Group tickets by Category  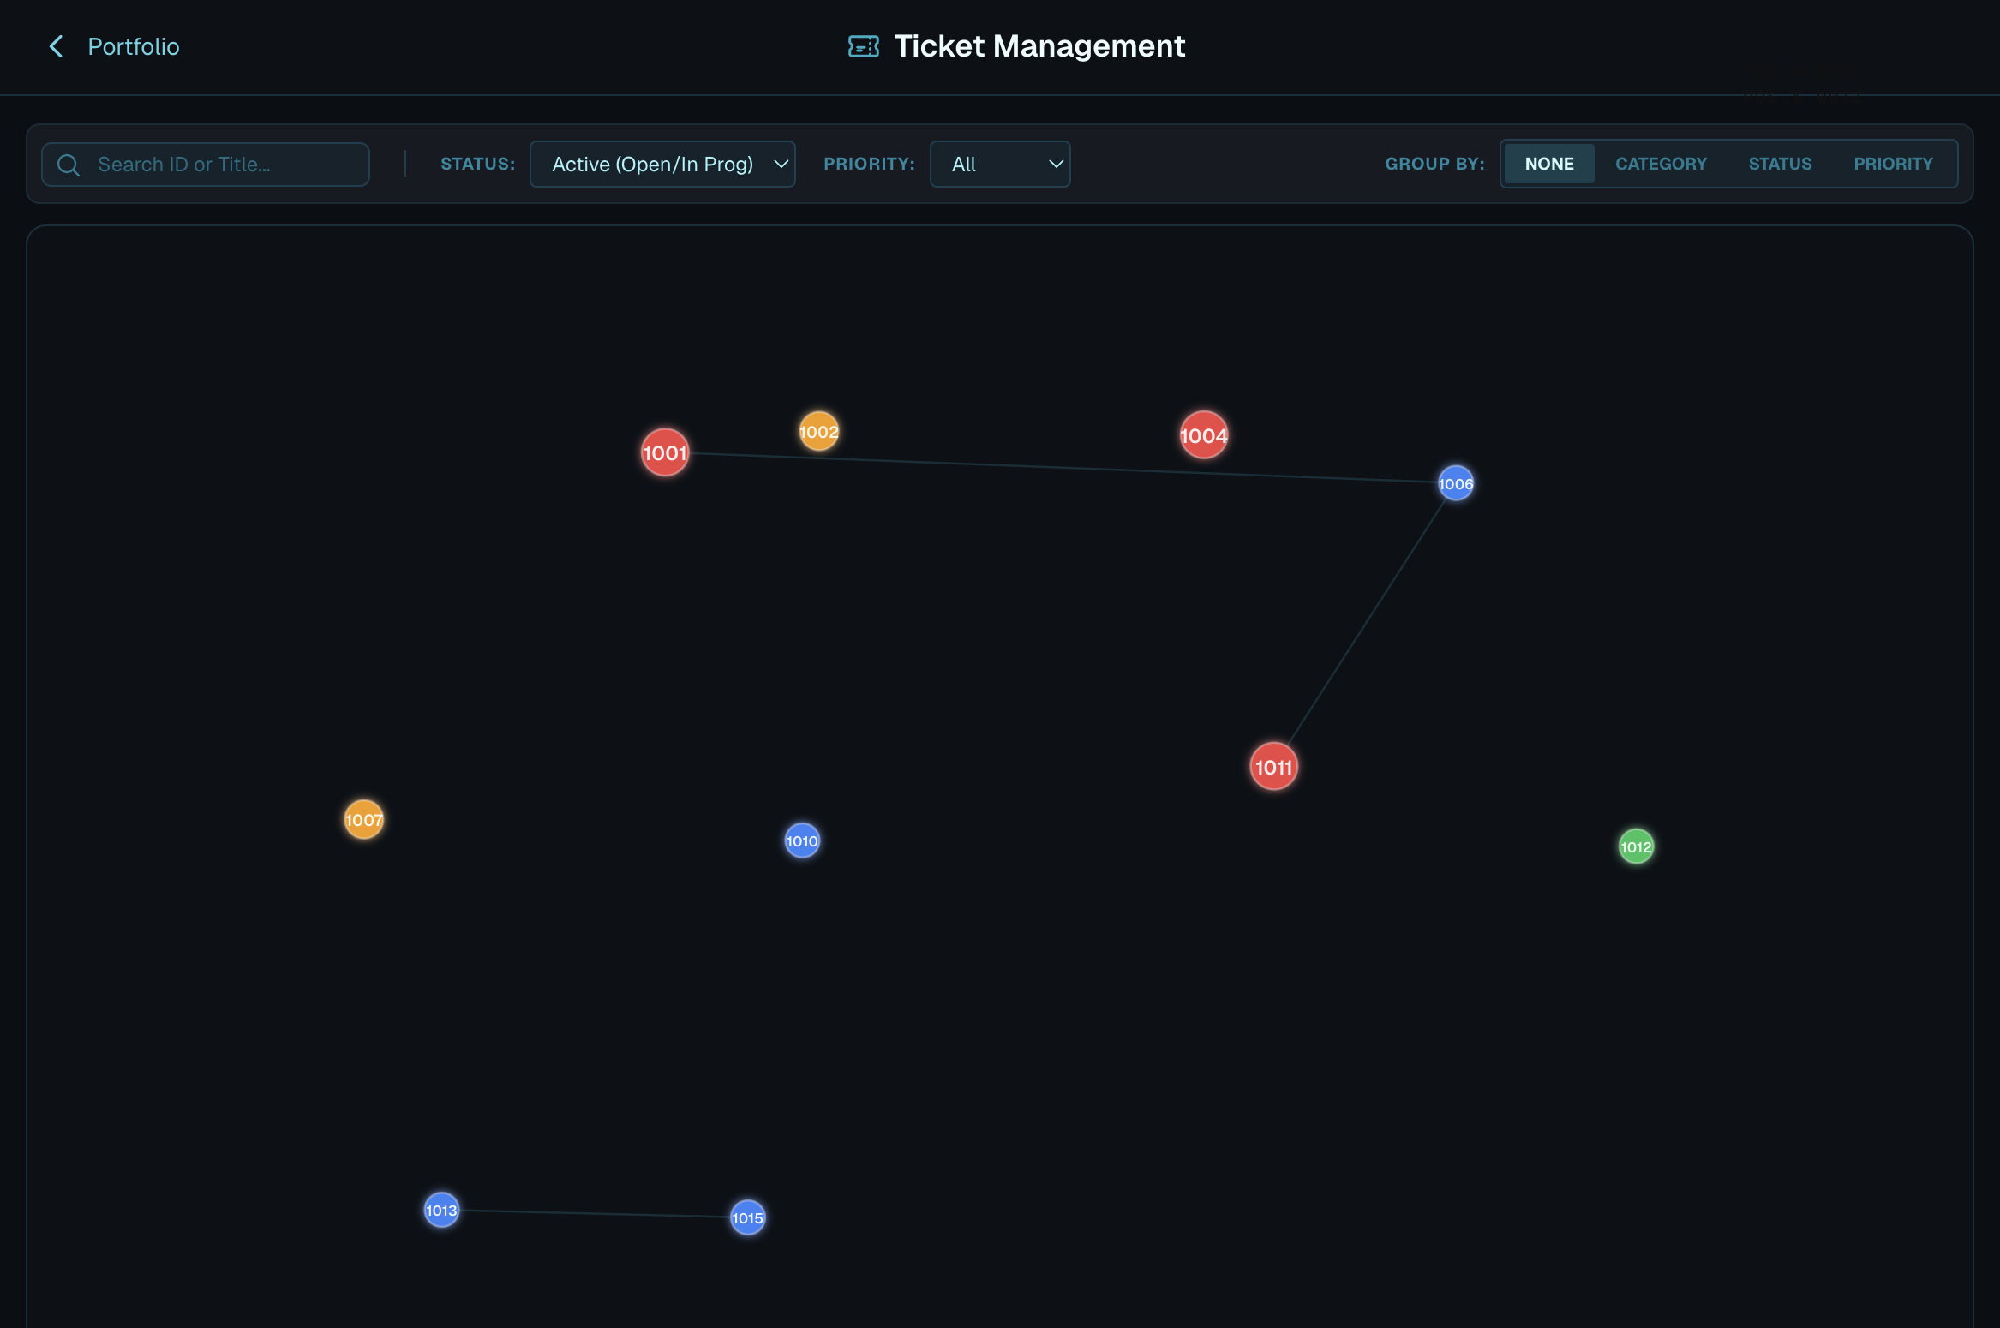pyautogui.click(x=1660, y=164)
